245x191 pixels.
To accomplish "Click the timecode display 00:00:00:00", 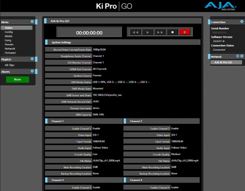I will coord(89,32).
